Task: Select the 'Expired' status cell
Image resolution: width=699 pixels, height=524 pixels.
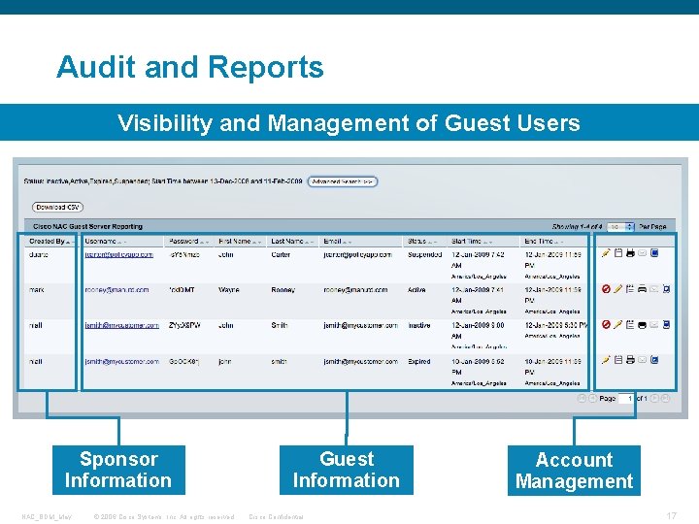Action: coord(419,361)
